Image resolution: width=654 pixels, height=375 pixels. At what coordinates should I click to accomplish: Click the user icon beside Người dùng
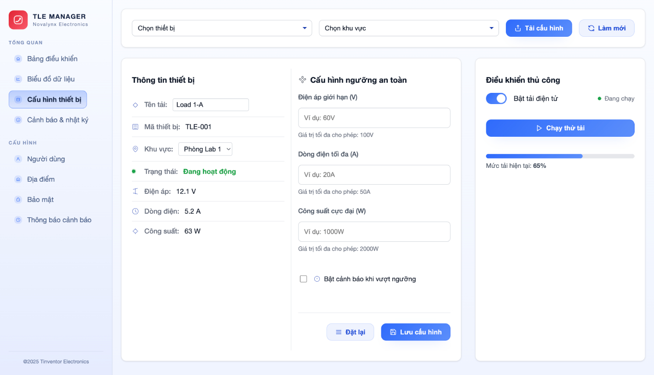tap(18, 159)
